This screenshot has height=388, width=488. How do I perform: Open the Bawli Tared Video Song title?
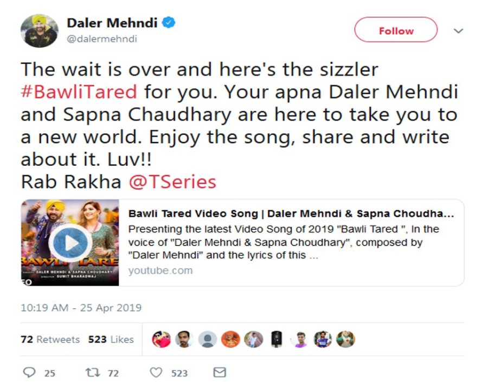click(291, 214)
